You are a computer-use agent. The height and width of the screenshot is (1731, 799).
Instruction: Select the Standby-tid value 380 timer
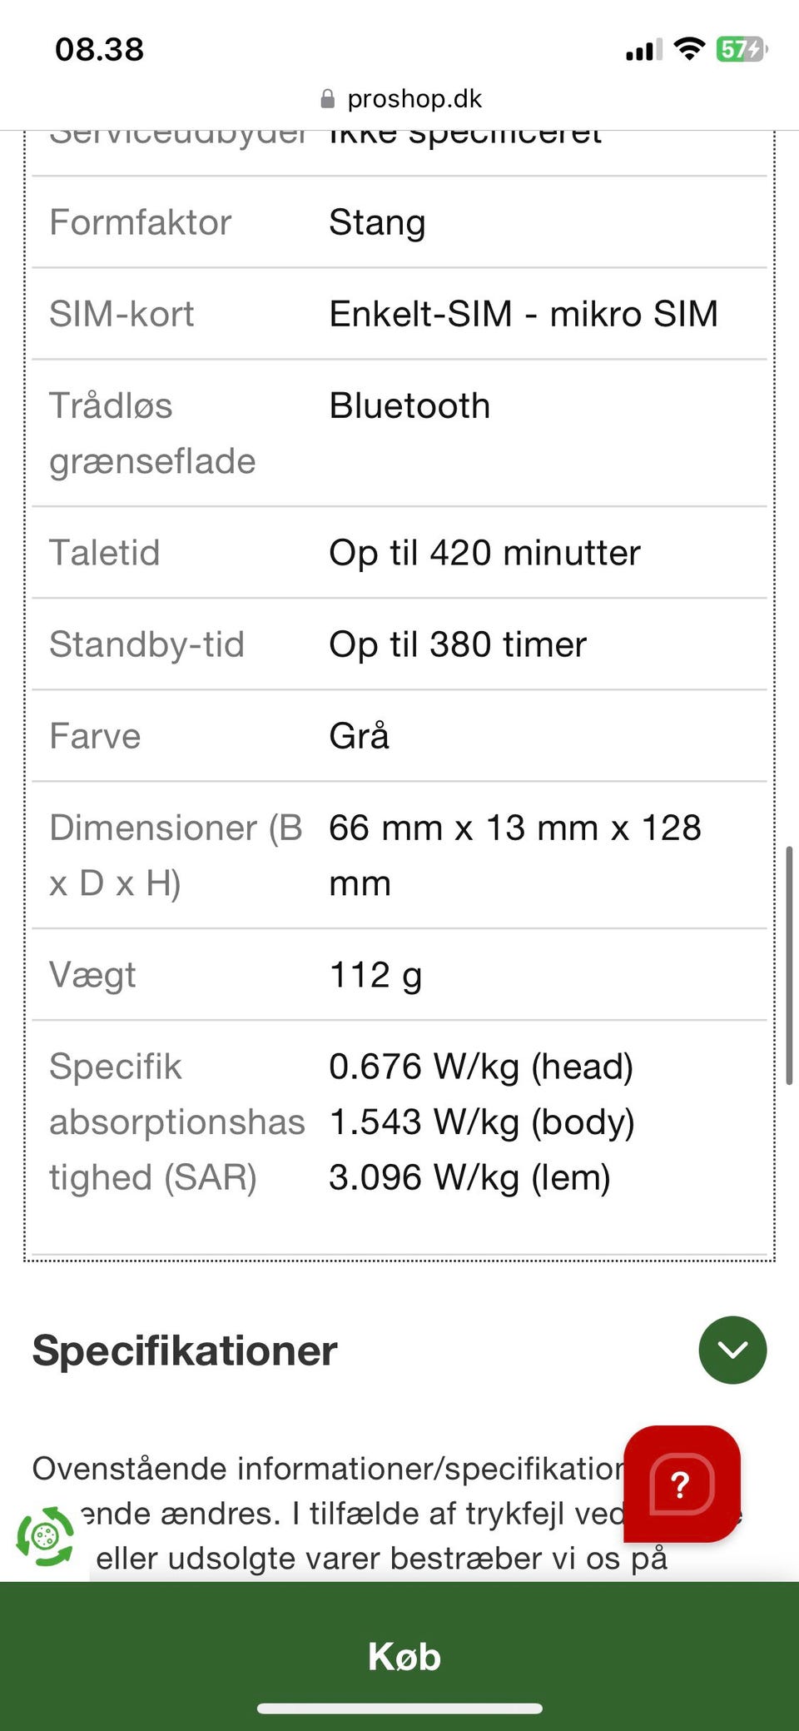pyautogui.click(x=458, y=644)
